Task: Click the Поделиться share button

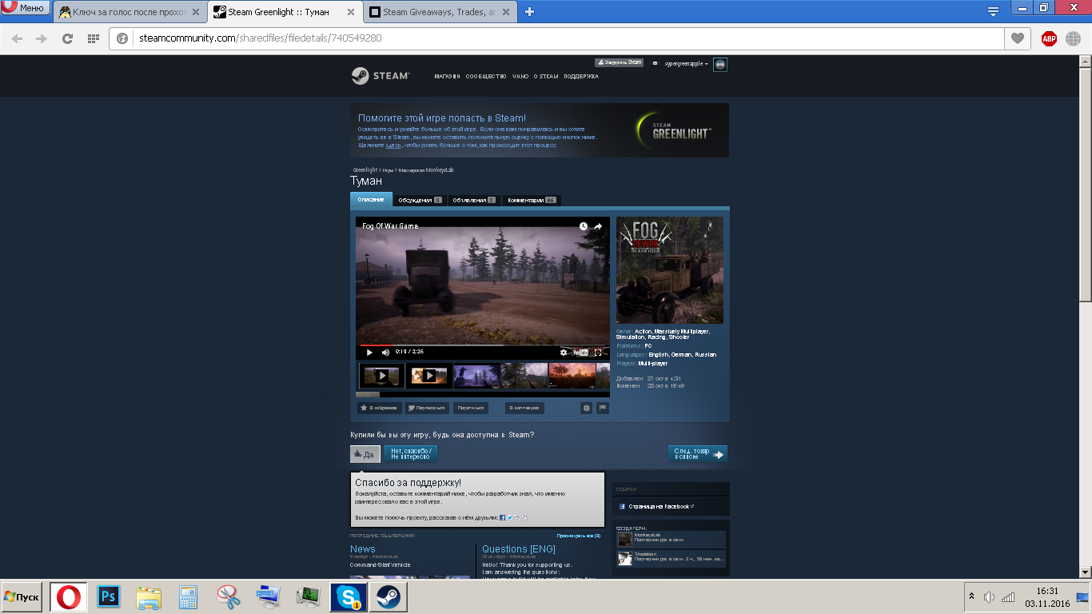Action: coord(471,408)
